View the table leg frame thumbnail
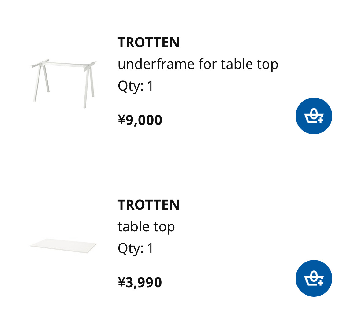The width and height of the screenshot is (358, 331). 64,83
